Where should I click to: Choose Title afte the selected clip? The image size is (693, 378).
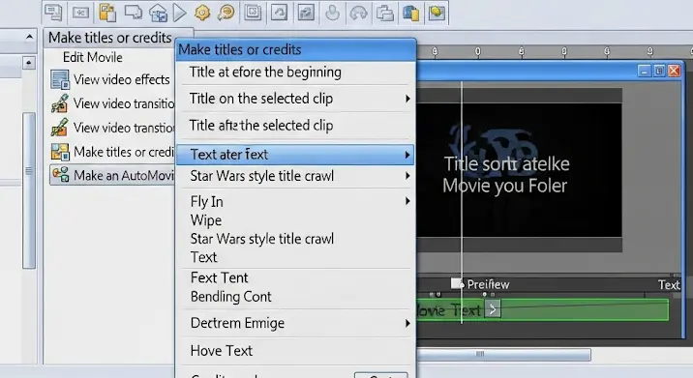click(x=295, y=126)
